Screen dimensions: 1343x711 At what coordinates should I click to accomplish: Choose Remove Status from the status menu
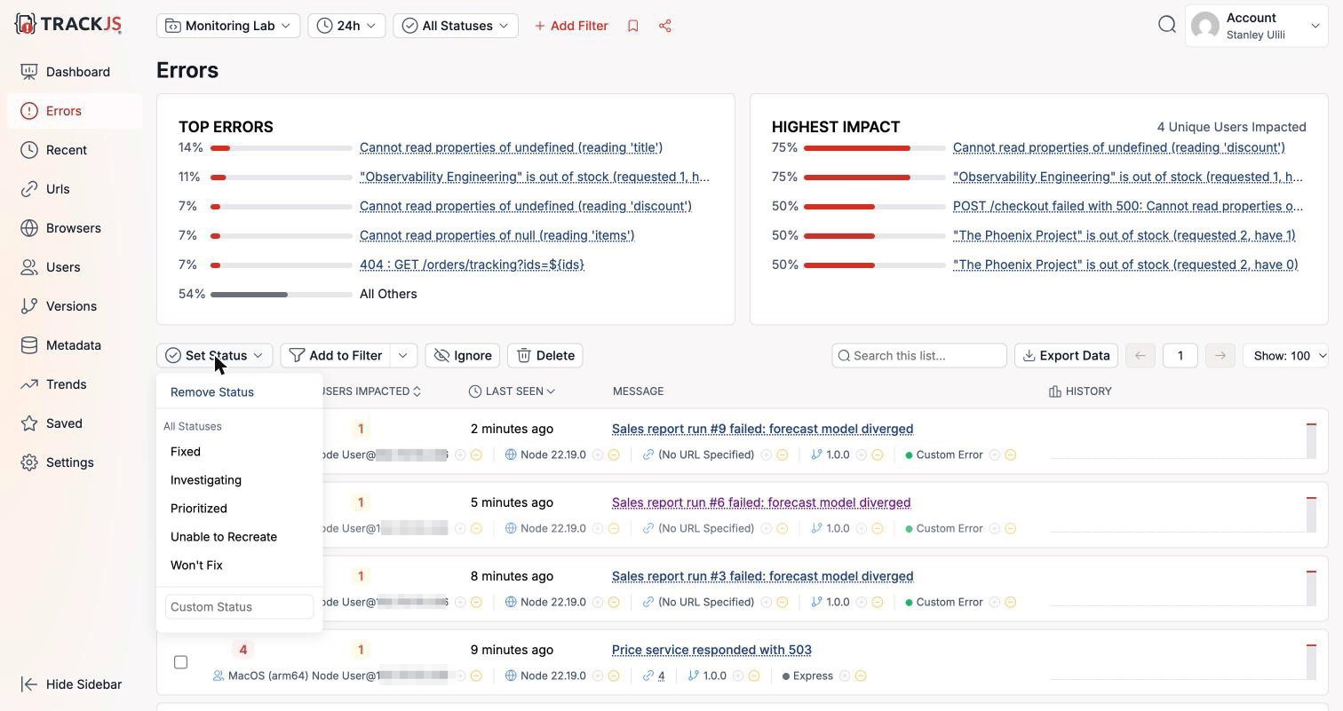tap(212, 392)
